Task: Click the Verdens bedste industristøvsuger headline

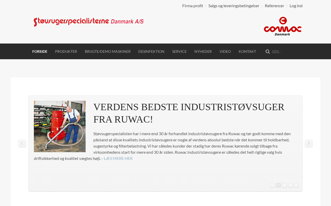Action: 189,113
